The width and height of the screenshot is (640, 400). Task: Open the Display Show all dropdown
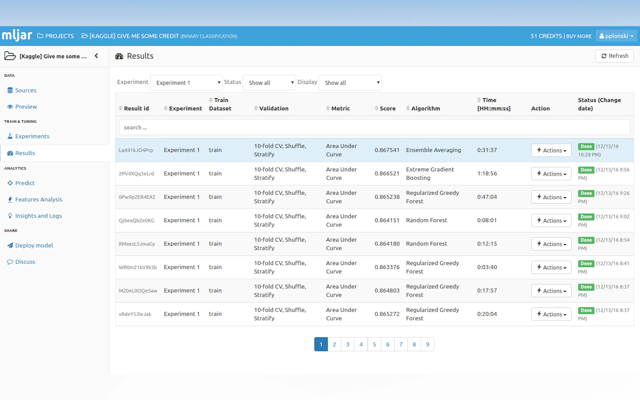tap(350, 83)
